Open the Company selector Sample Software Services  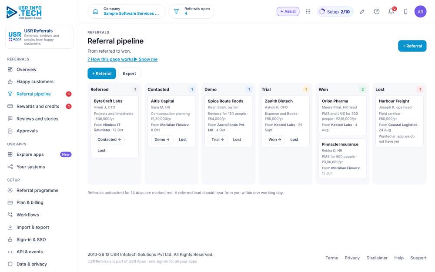pos(127,11)
